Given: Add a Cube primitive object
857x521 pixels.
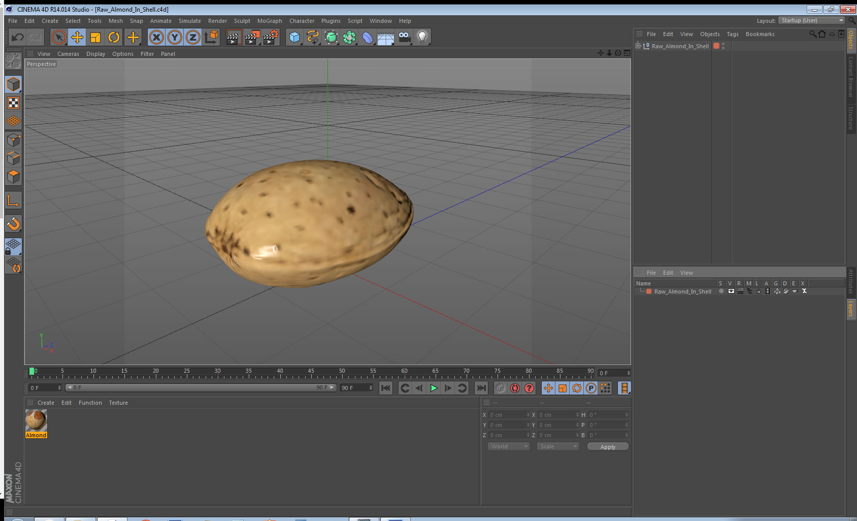Looking at the screenshot, I should [294, 37].
